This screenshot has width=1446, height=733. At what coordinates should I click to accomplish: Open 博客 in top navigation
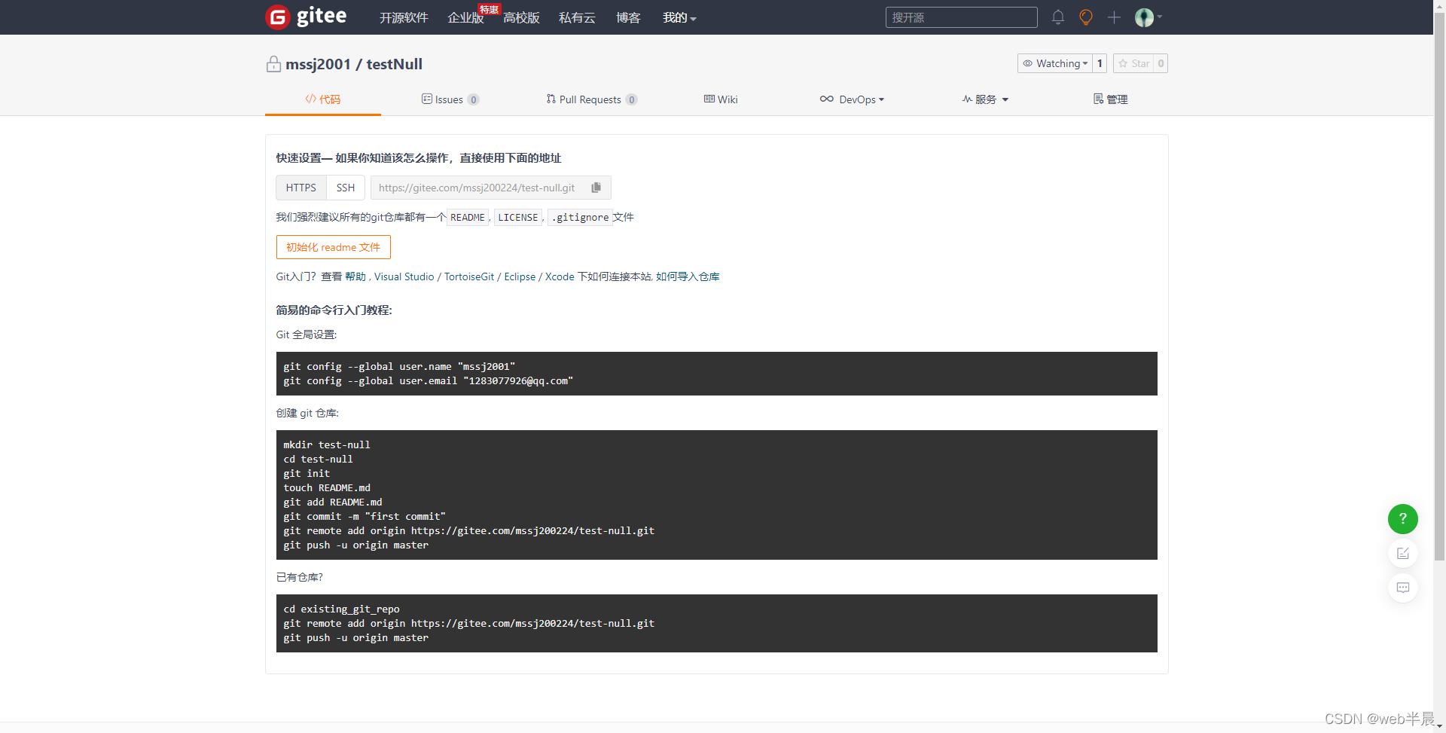(628, 17)
